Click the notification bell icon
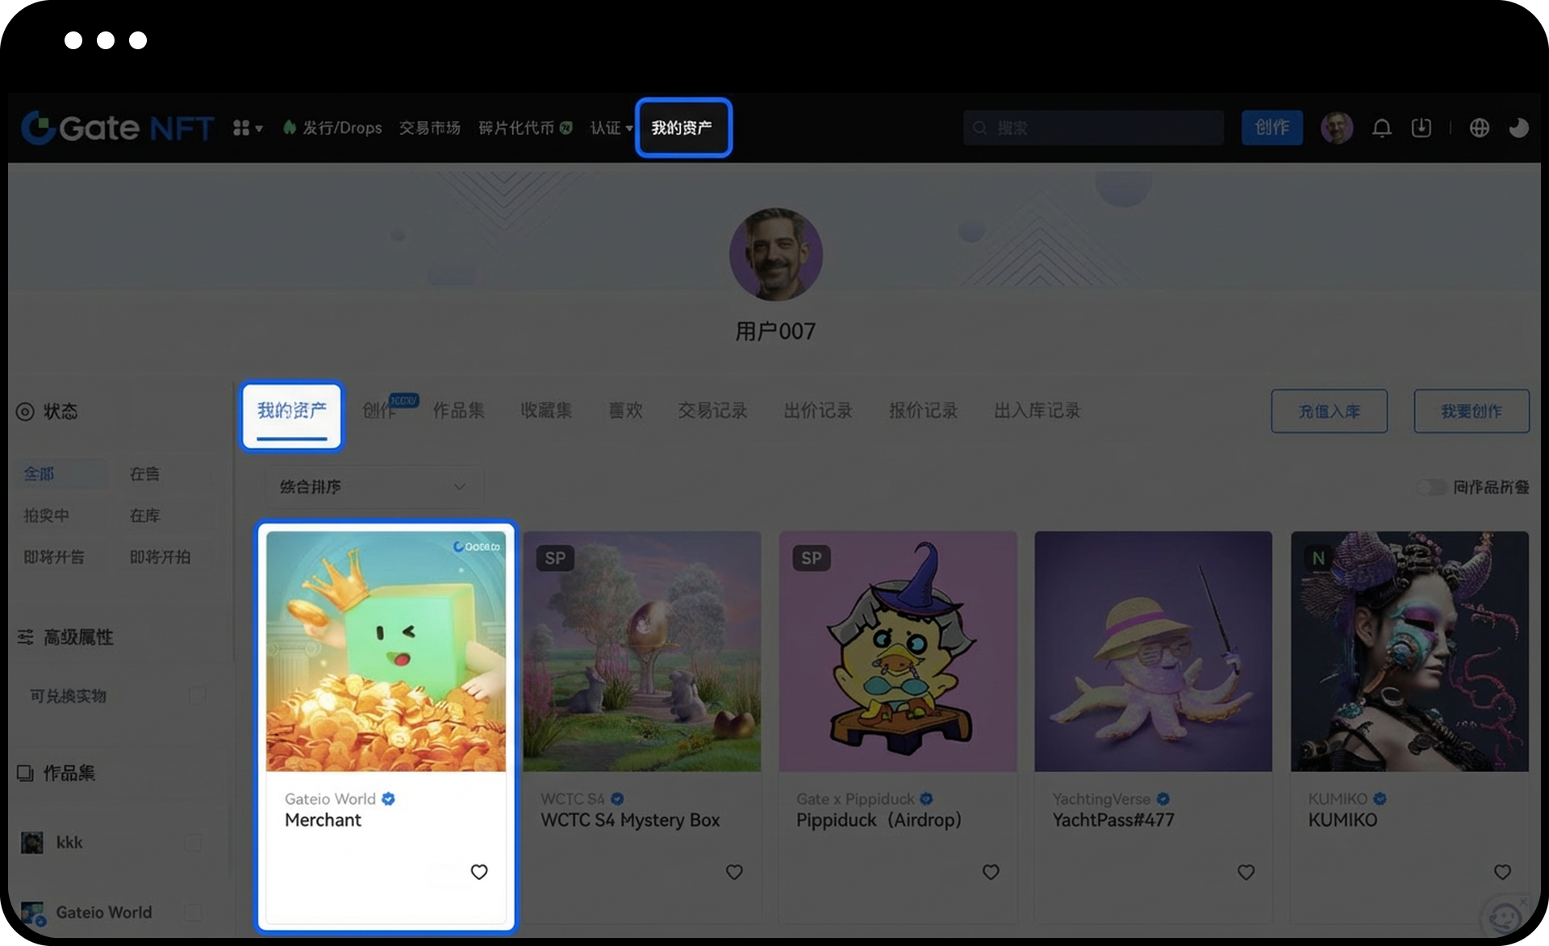This screenshot has width=1549, height=946. tap(1381, 128)
